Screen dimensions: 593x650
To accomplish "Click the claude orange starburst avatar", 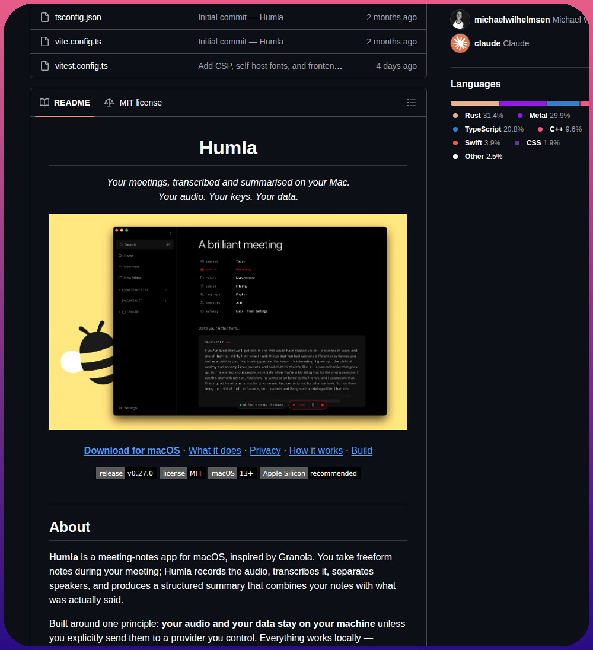I will pos(460,43).
